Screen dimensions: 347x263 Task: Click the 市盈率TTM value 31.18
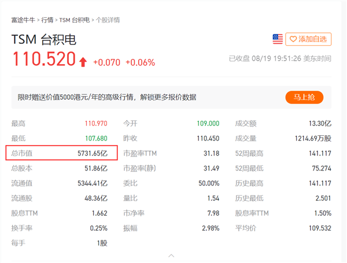(x=211, y=153)
